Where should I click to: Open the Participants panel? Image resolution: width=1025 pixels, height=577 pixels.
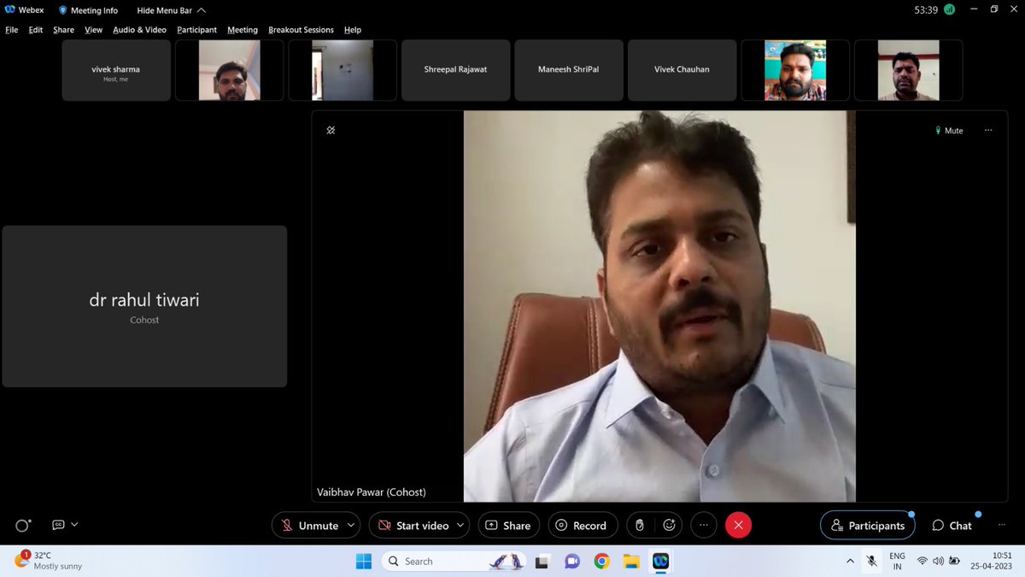867,526
